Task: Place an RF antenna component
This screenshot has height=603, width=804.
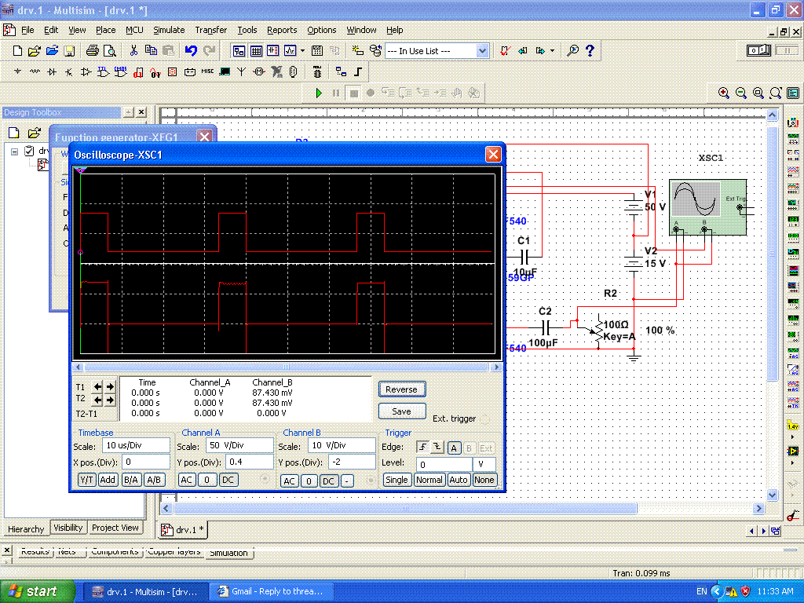Action: 242,71
